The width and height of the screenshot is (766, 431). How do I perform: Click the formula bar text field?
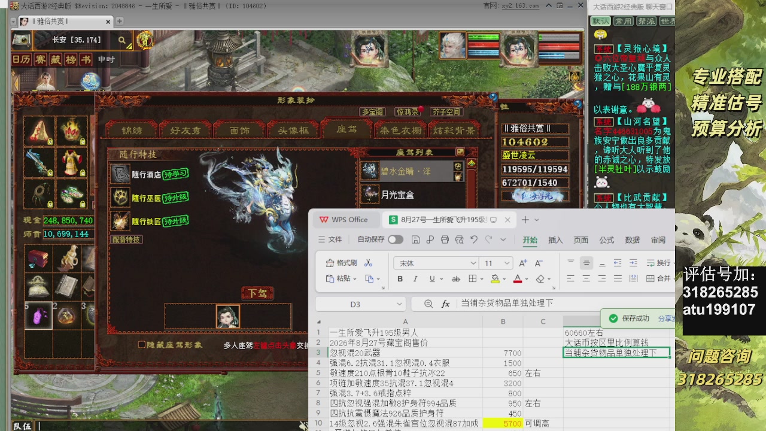click(566, 304)
